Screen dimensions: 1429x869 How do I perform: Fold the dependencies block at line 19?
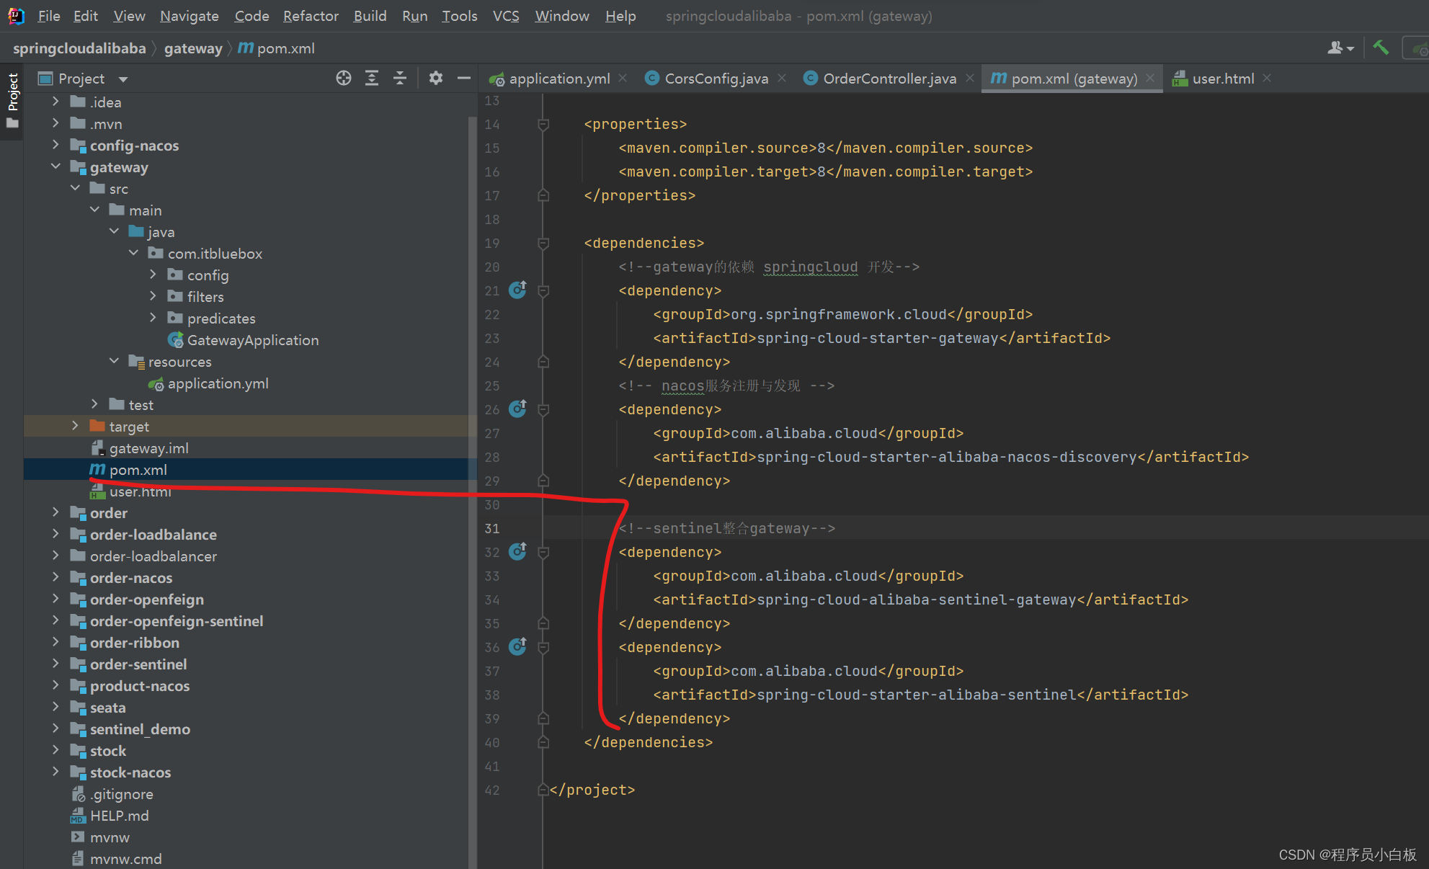[x=543, y=243]
